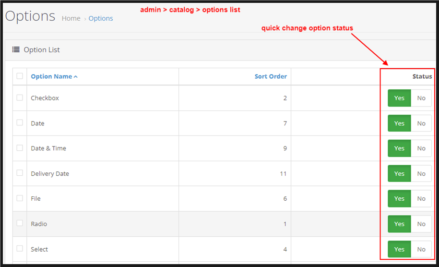
Task: Check the box for the Checkbox option row
Action: (x=20, y=97)
